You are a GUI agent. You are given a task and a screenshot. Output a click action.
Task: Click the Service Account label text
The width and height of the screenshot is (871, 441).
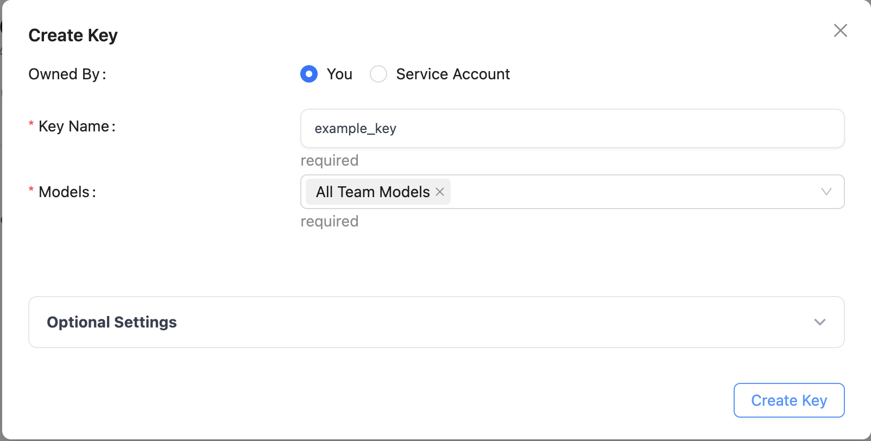(x=453, y=74)
